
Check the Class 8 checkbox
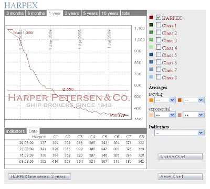pyautogui.click(x=159, y=77)
